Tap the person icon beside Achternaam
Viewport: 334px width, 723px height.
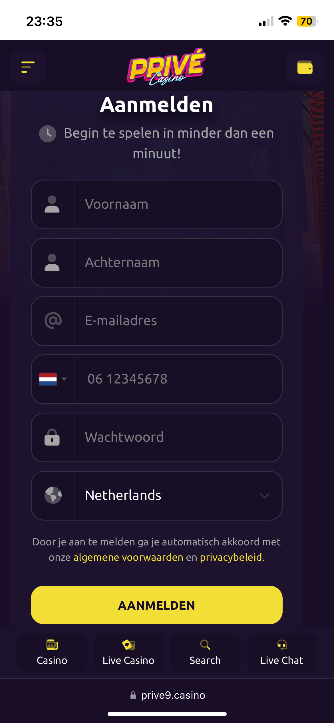pyautogui.click(x=52, y=263)
